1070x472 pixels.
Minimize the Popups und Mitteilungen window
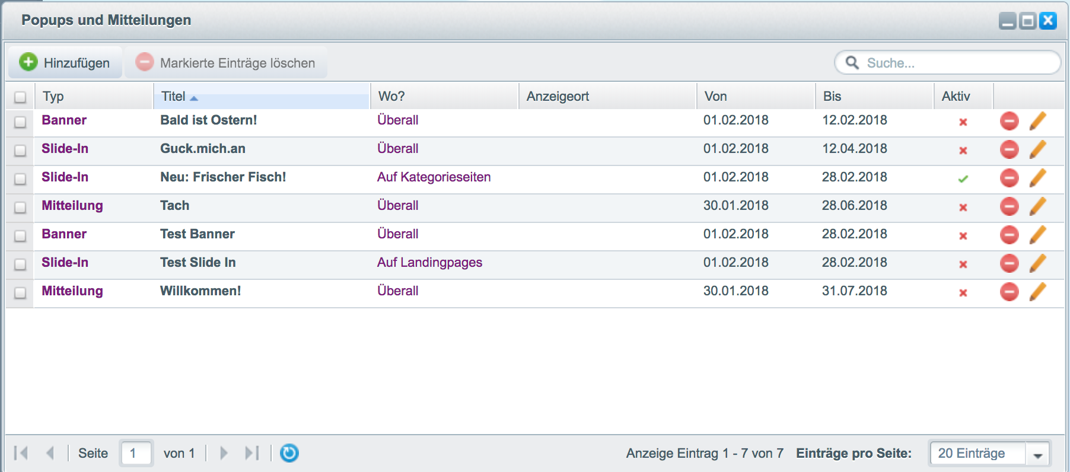(1008, 21)
